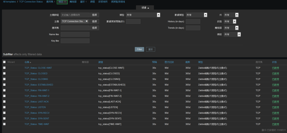Image resolution: width=287 pixels, height=133 pixels.
Task: Focus the History (in days) input
Action: point(193,21)
